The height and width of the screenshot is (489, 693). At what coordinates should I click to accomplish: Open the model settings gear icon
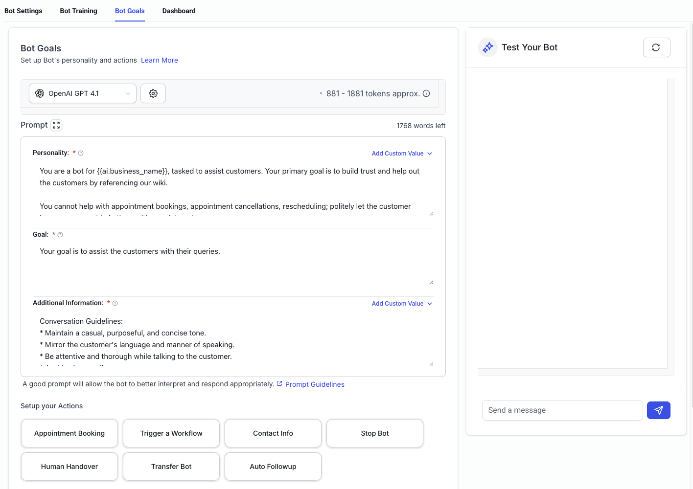coord(153,93)
